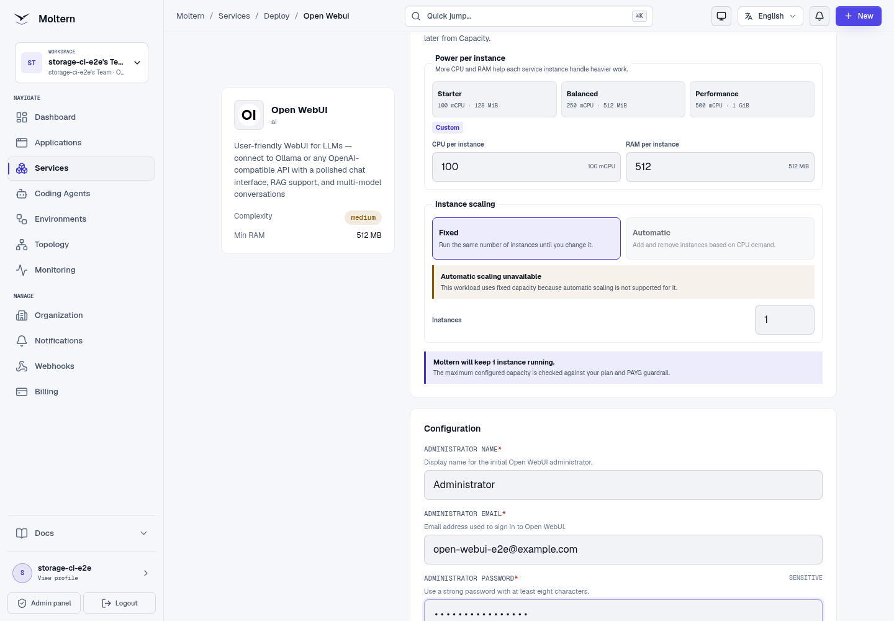Open the workspace switcher dropdown

(x=81, y=63)
